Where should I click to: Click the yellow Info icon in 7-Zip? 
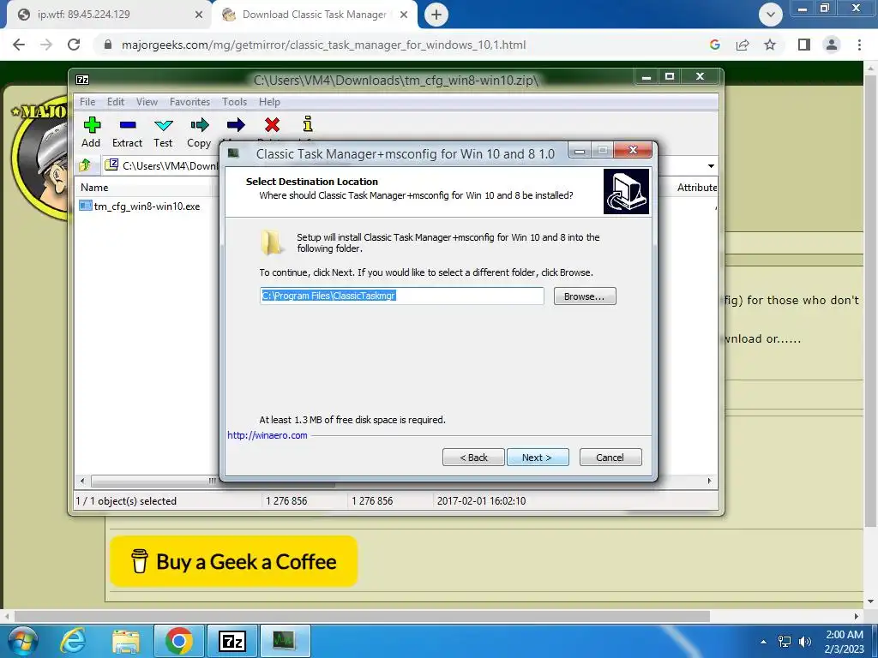click(x=308, y=124)
